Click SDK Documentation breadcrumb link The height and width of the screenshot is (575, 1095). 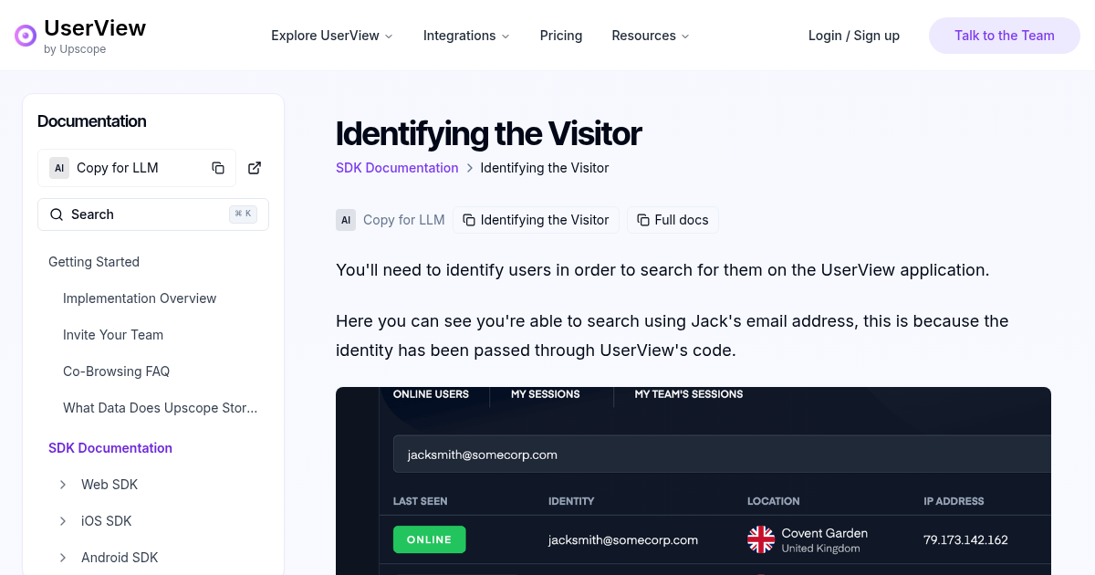(397, 168)
